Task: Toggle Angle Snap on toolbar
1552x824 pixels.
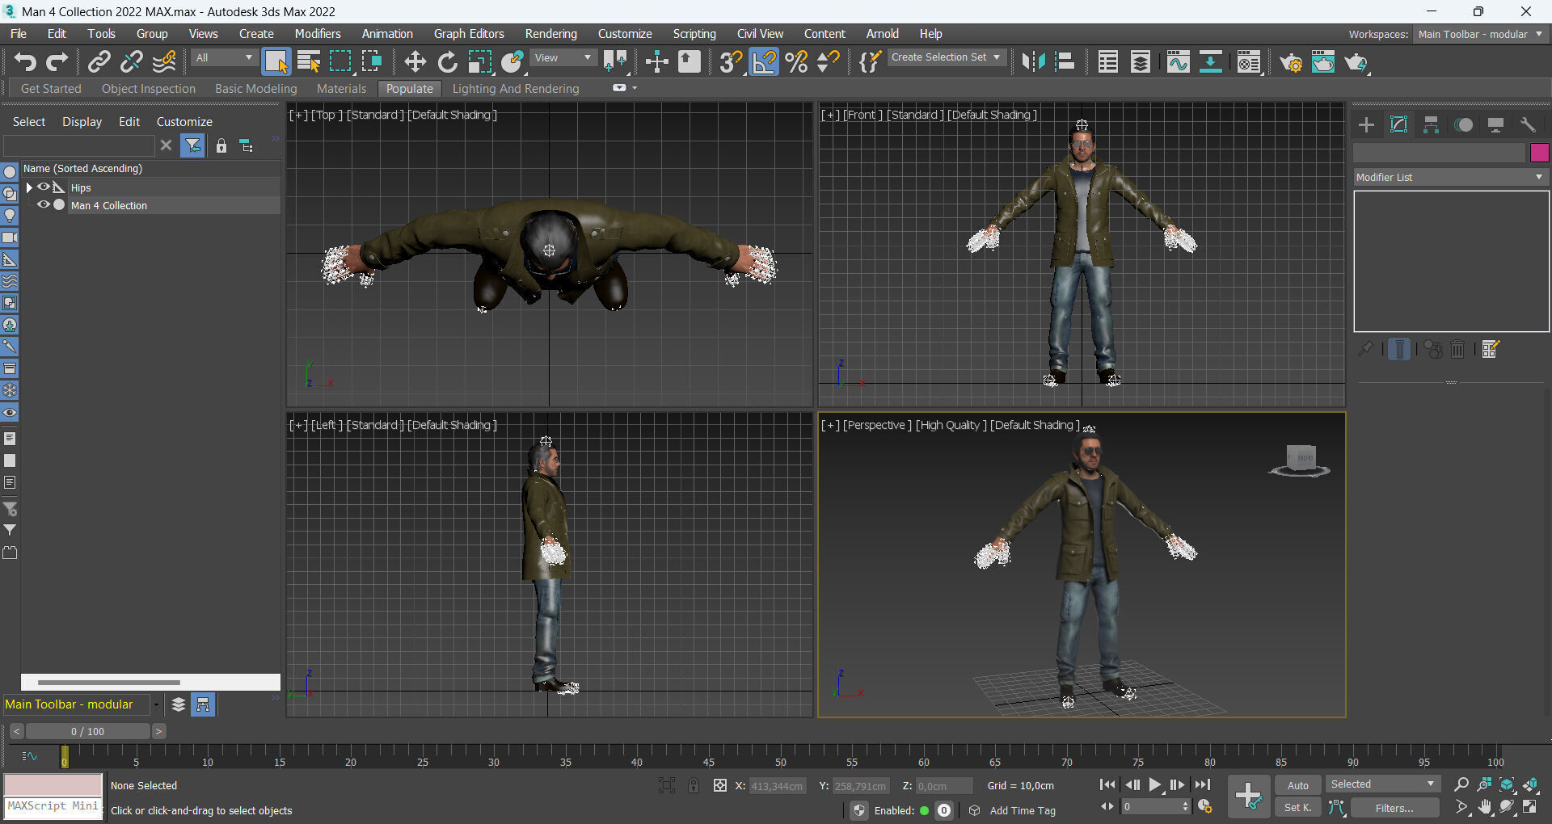Action: coord(763,62)
